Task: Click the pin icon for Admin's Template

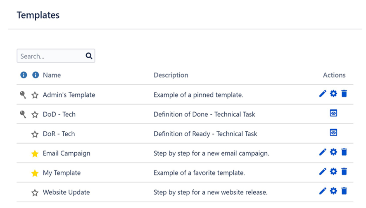Action: tap(23, 95)
